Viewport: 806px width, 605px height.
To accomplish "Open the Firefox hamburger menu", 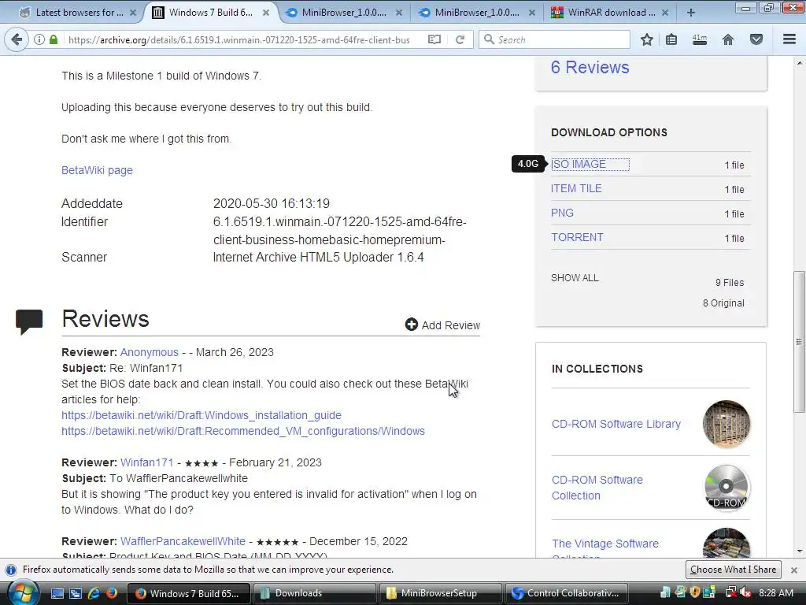I will (x=789, y=39).
